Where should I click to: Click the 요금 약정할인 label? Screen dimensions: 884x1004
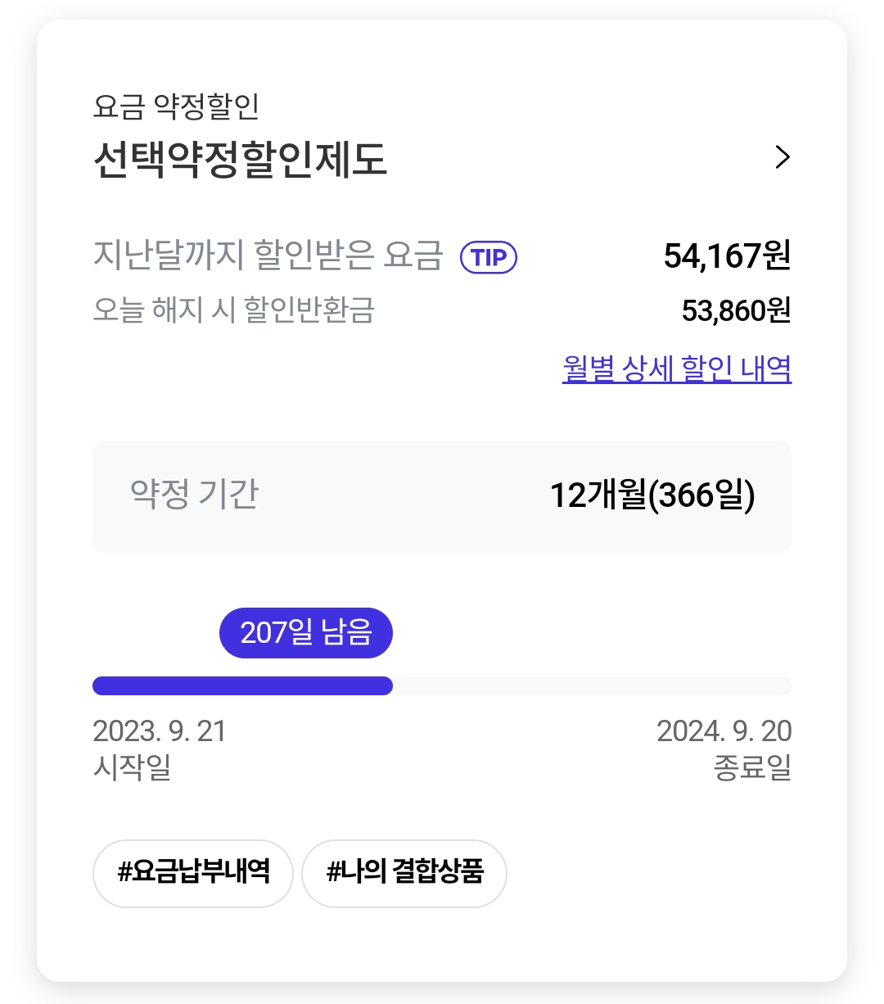(176, 106)
